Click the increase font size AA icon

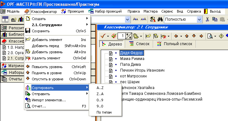point(135,19)
